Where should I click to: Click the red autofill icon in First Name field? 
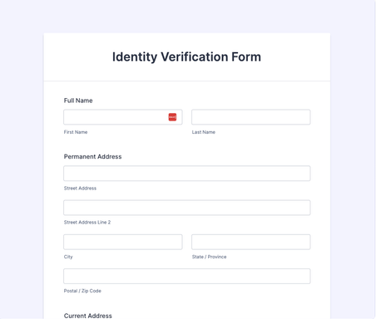click(x=172, y=117)
